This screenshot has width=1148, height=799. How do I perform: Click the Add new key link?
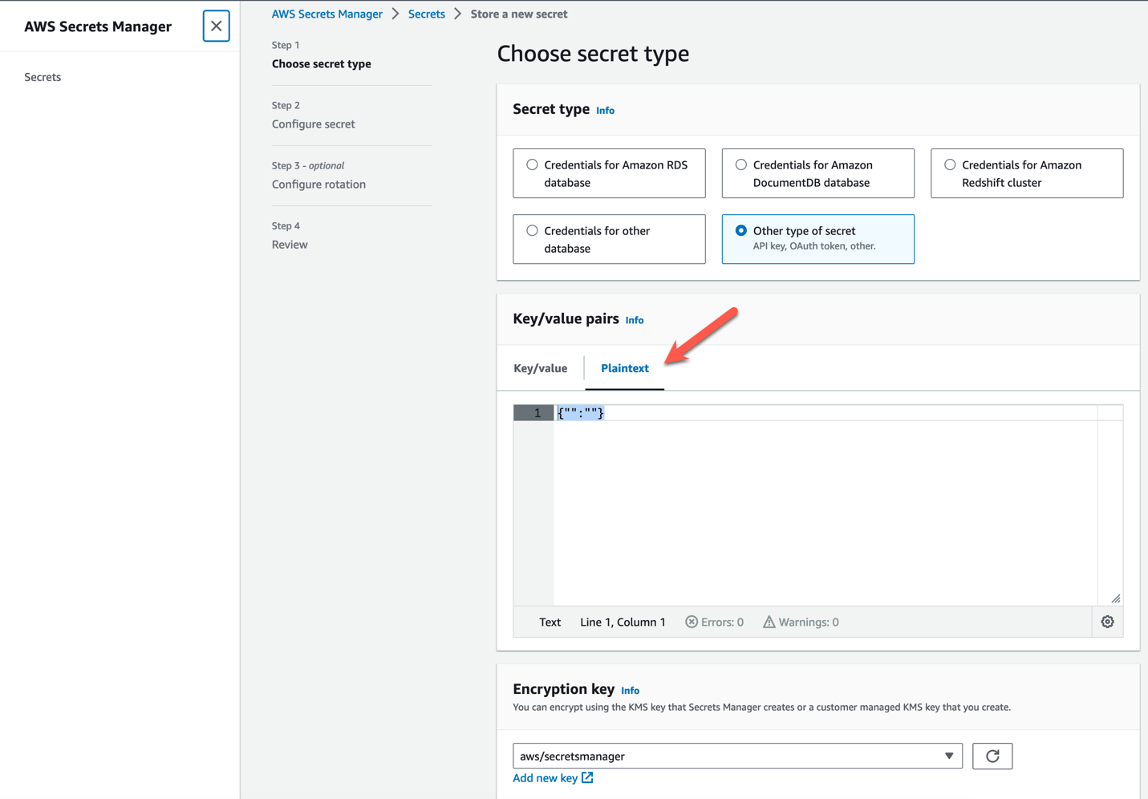coord(545,777)
